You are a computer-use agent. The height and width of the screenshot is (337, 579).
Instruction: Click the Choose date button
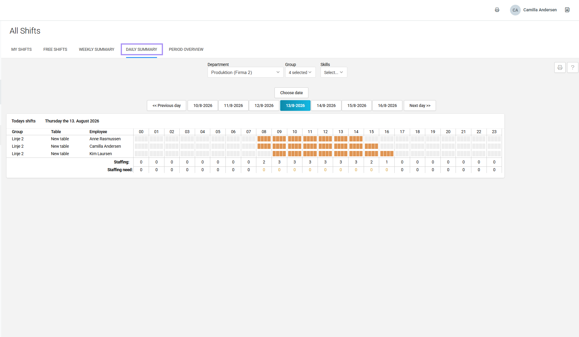291,93
